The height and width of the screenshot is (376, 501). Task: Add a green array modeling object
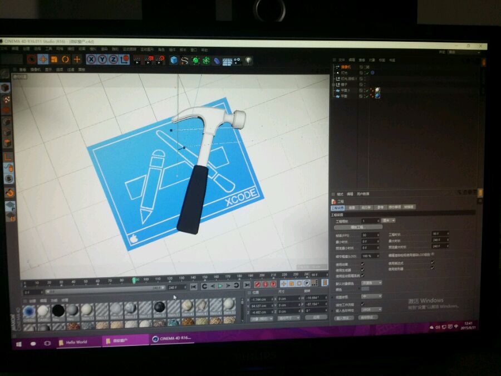pos(206,61)
